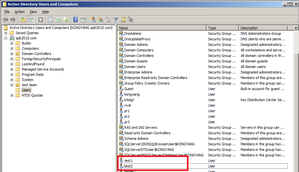Open the Action menu
This screenshot has height=172, width=299.
19,12
